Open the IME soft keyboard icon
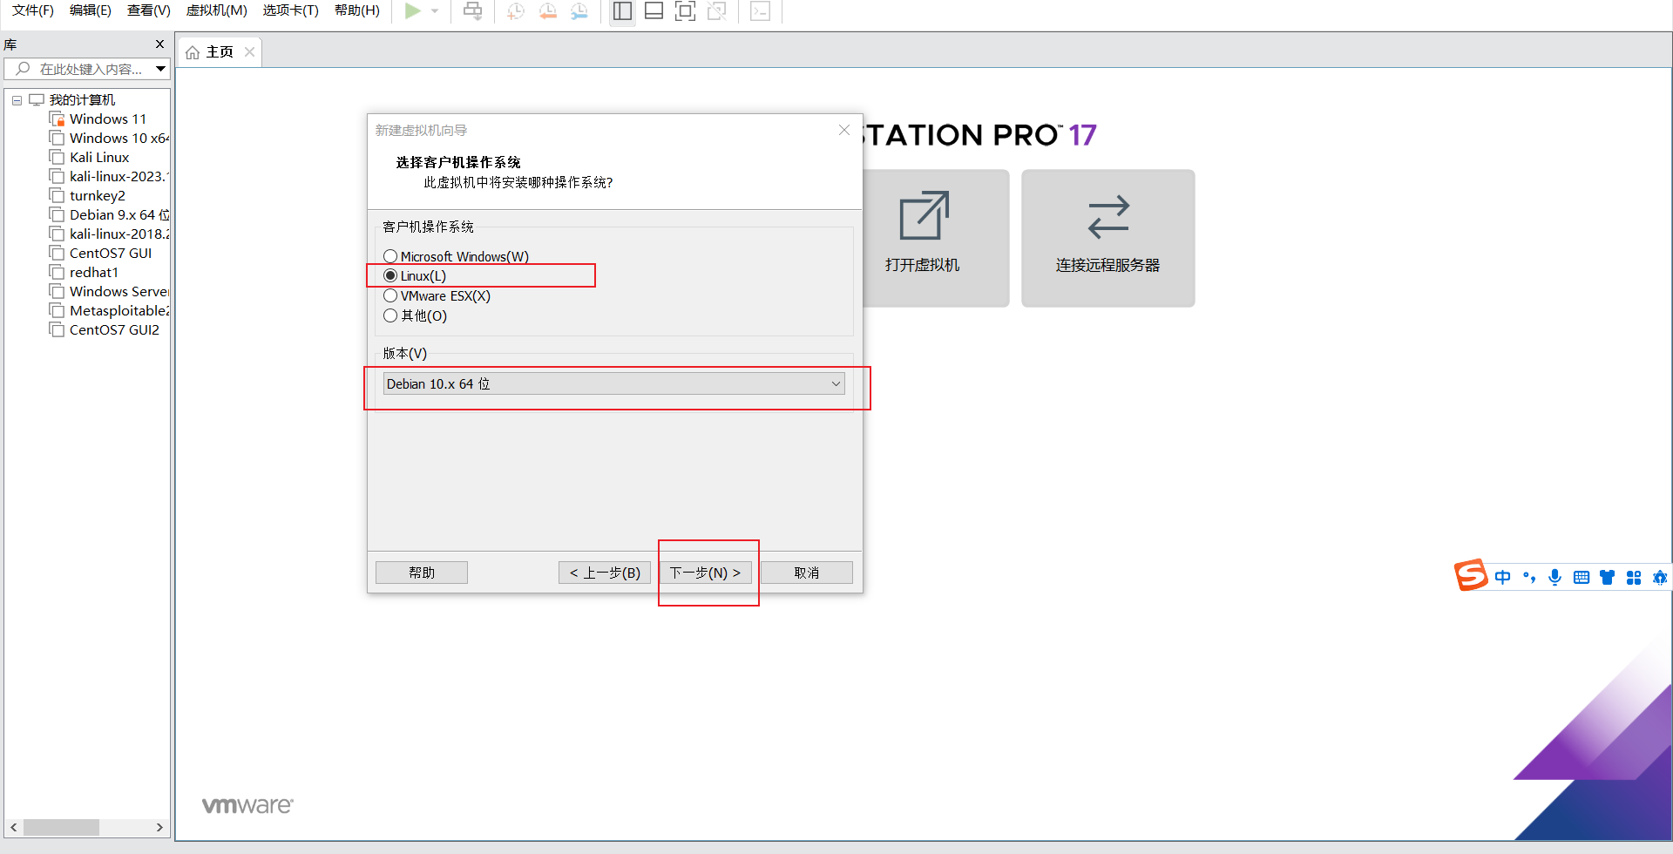1673x854 pixels. click(1582, 577)
